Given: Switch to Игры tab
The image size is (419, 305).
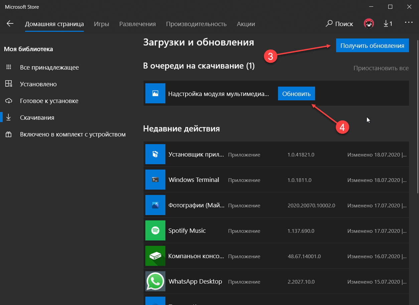Looking at the screenshot, I should tap(101, 24).
